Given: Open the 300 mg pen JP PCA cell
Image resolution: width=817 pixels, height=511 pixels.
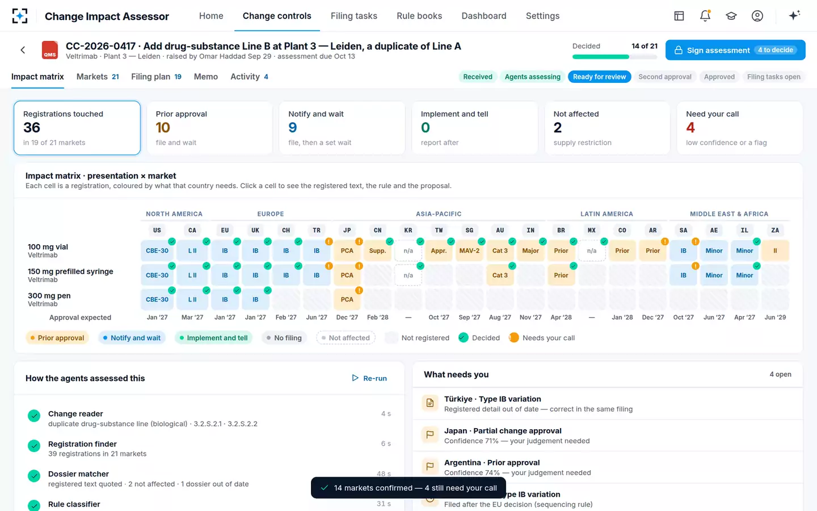Looking at the screenshot, I should pos(347,299).
